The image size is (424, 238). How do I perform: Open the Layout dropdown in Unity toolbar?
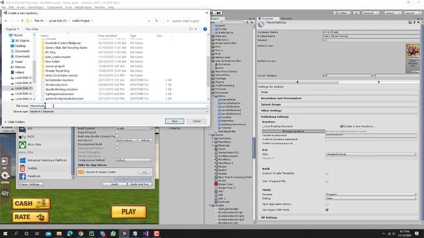click(412, 13)
